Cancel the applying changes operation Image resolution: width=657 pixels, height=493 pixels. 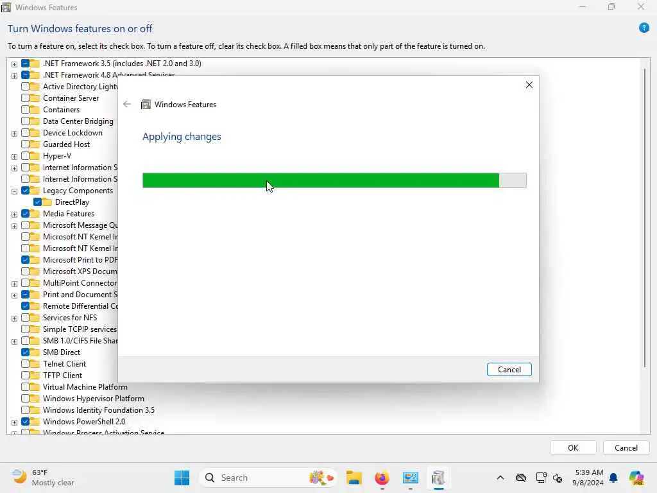tap(509, 369)
